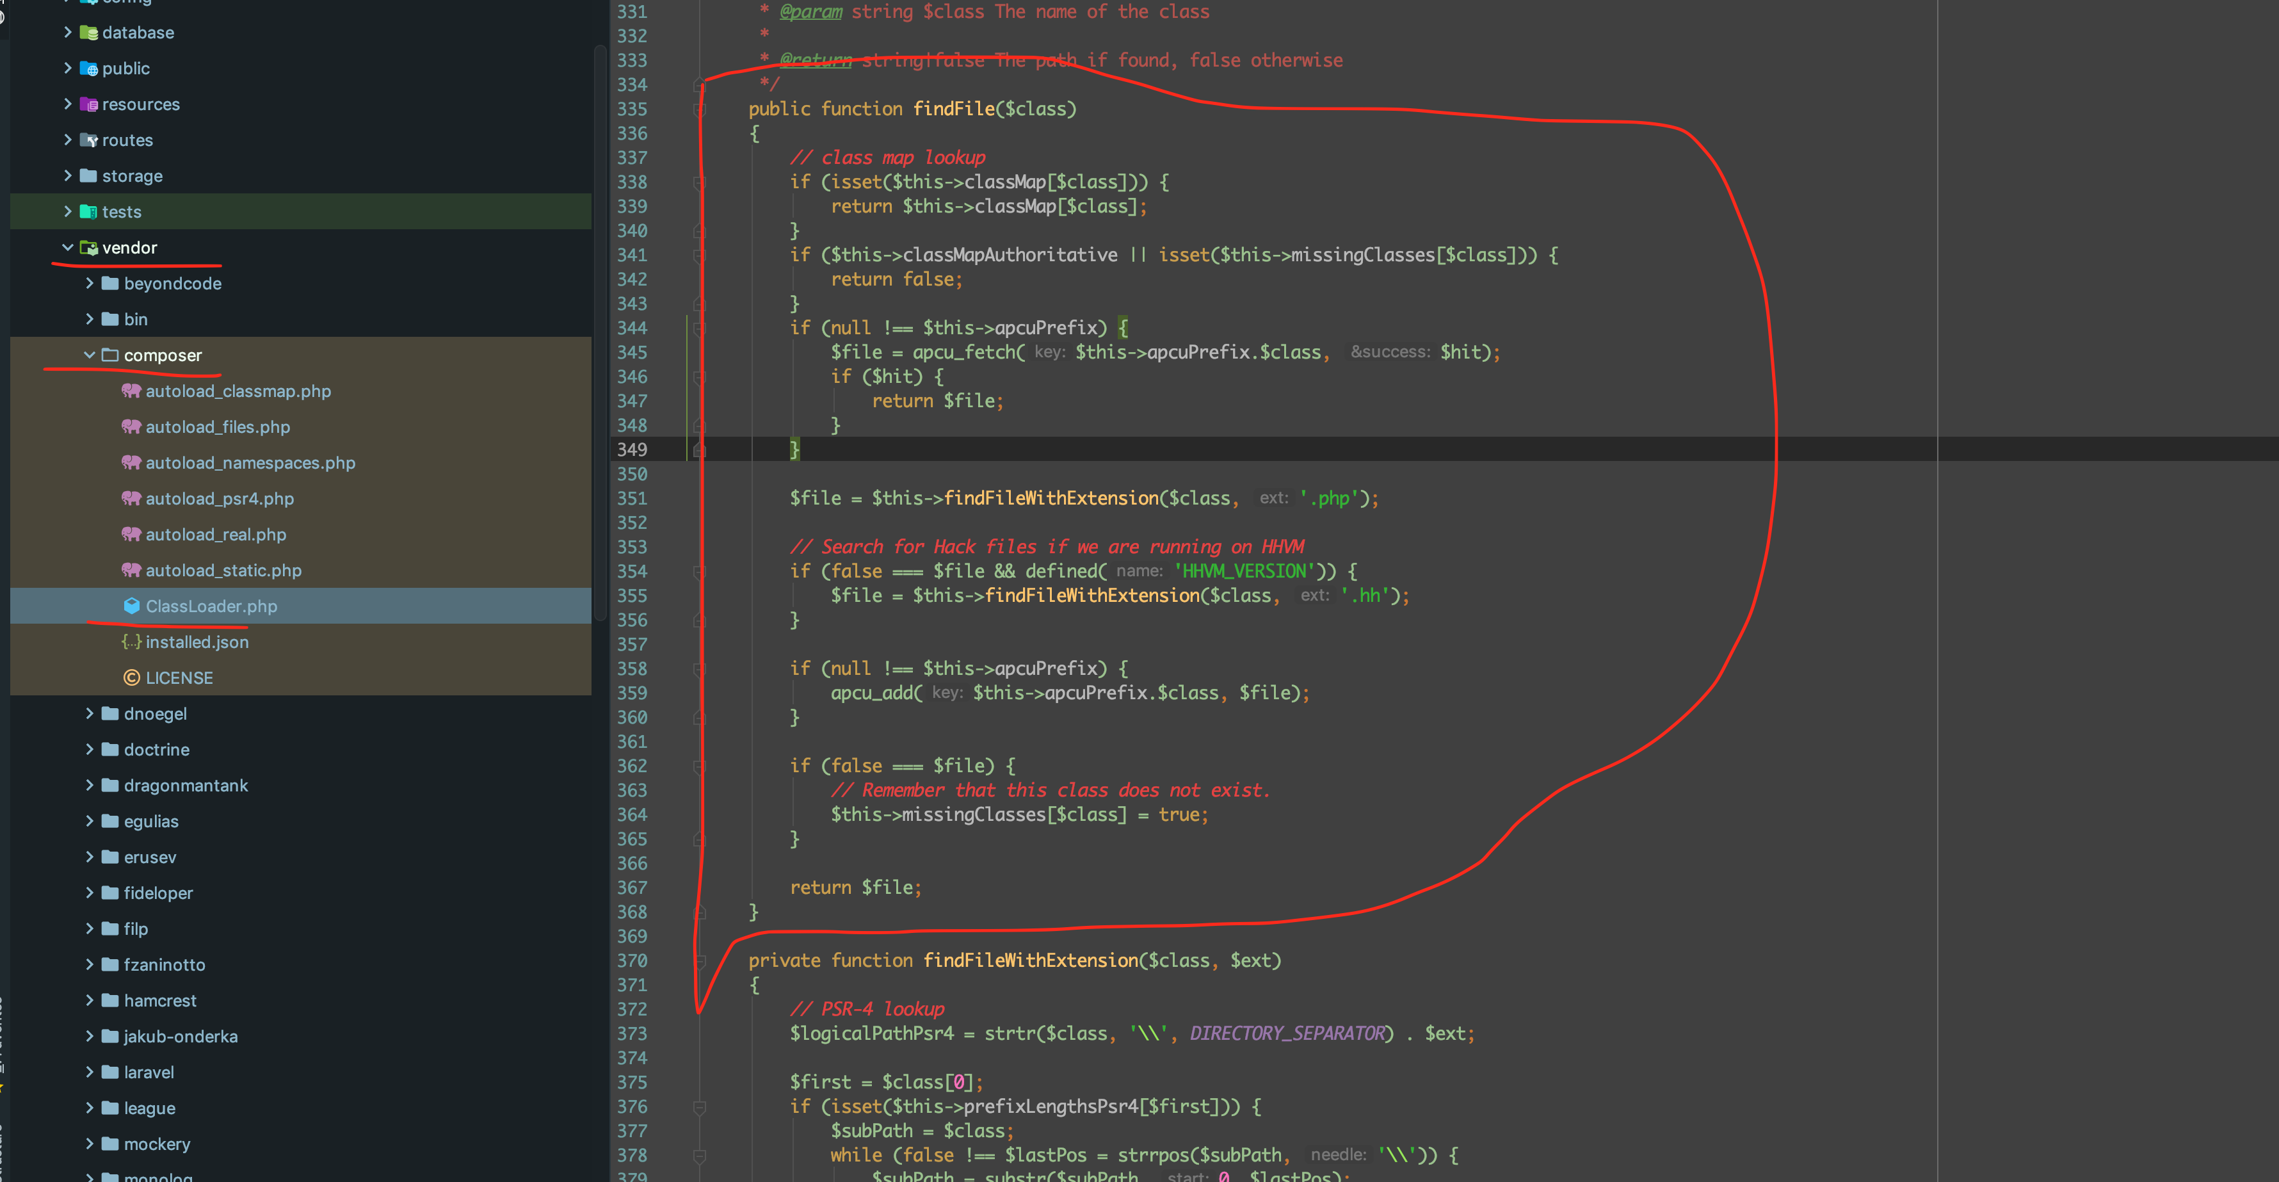
Task: Click the findFileWithExtension call on line 351
Action: point(1050,498)
